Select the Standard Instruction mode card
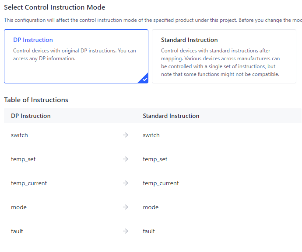Image resolution: width=302 pixels, height=252 pixels. 224,56
